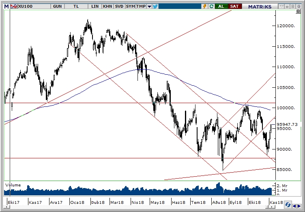Toggle the LIN scale button
This screenshot has height=212, width=305.
tap(95, 6)
